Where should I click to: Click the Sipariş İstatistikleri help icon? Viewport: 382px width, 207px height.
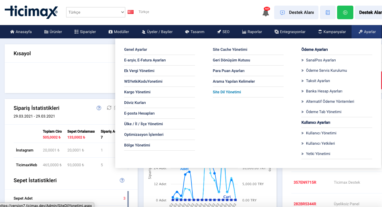point(99,108)
